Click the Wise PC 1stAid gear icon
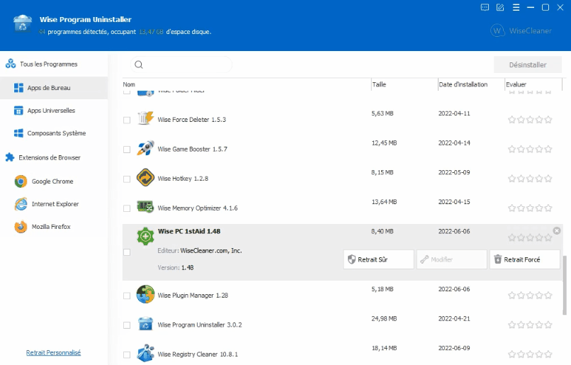Screen dimensions: 571x365 click(x=145, y=236)
